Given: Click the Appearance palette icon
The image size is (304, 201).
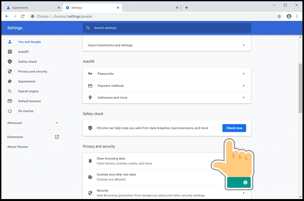Looking at the screenshot, I should (x=10, y=81).
